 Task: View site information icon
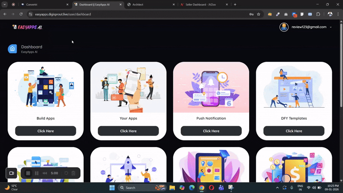pos(30,14)
